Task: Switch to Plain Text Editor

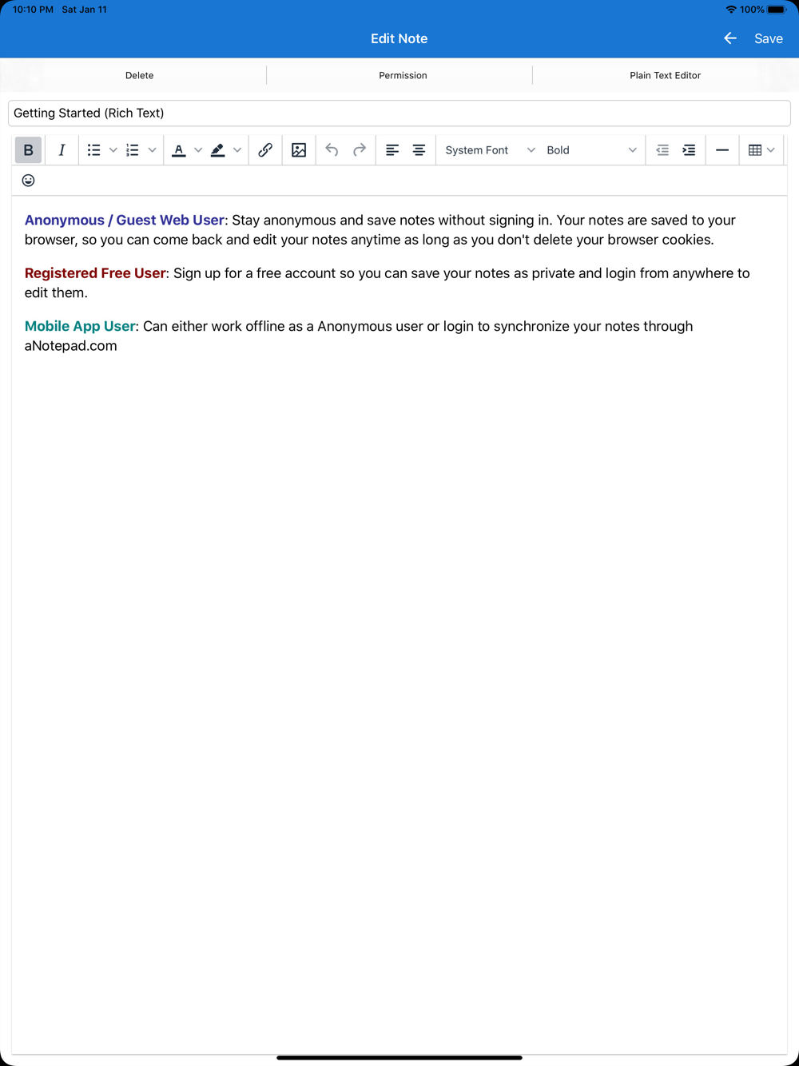Action: (x=665, y=75)
